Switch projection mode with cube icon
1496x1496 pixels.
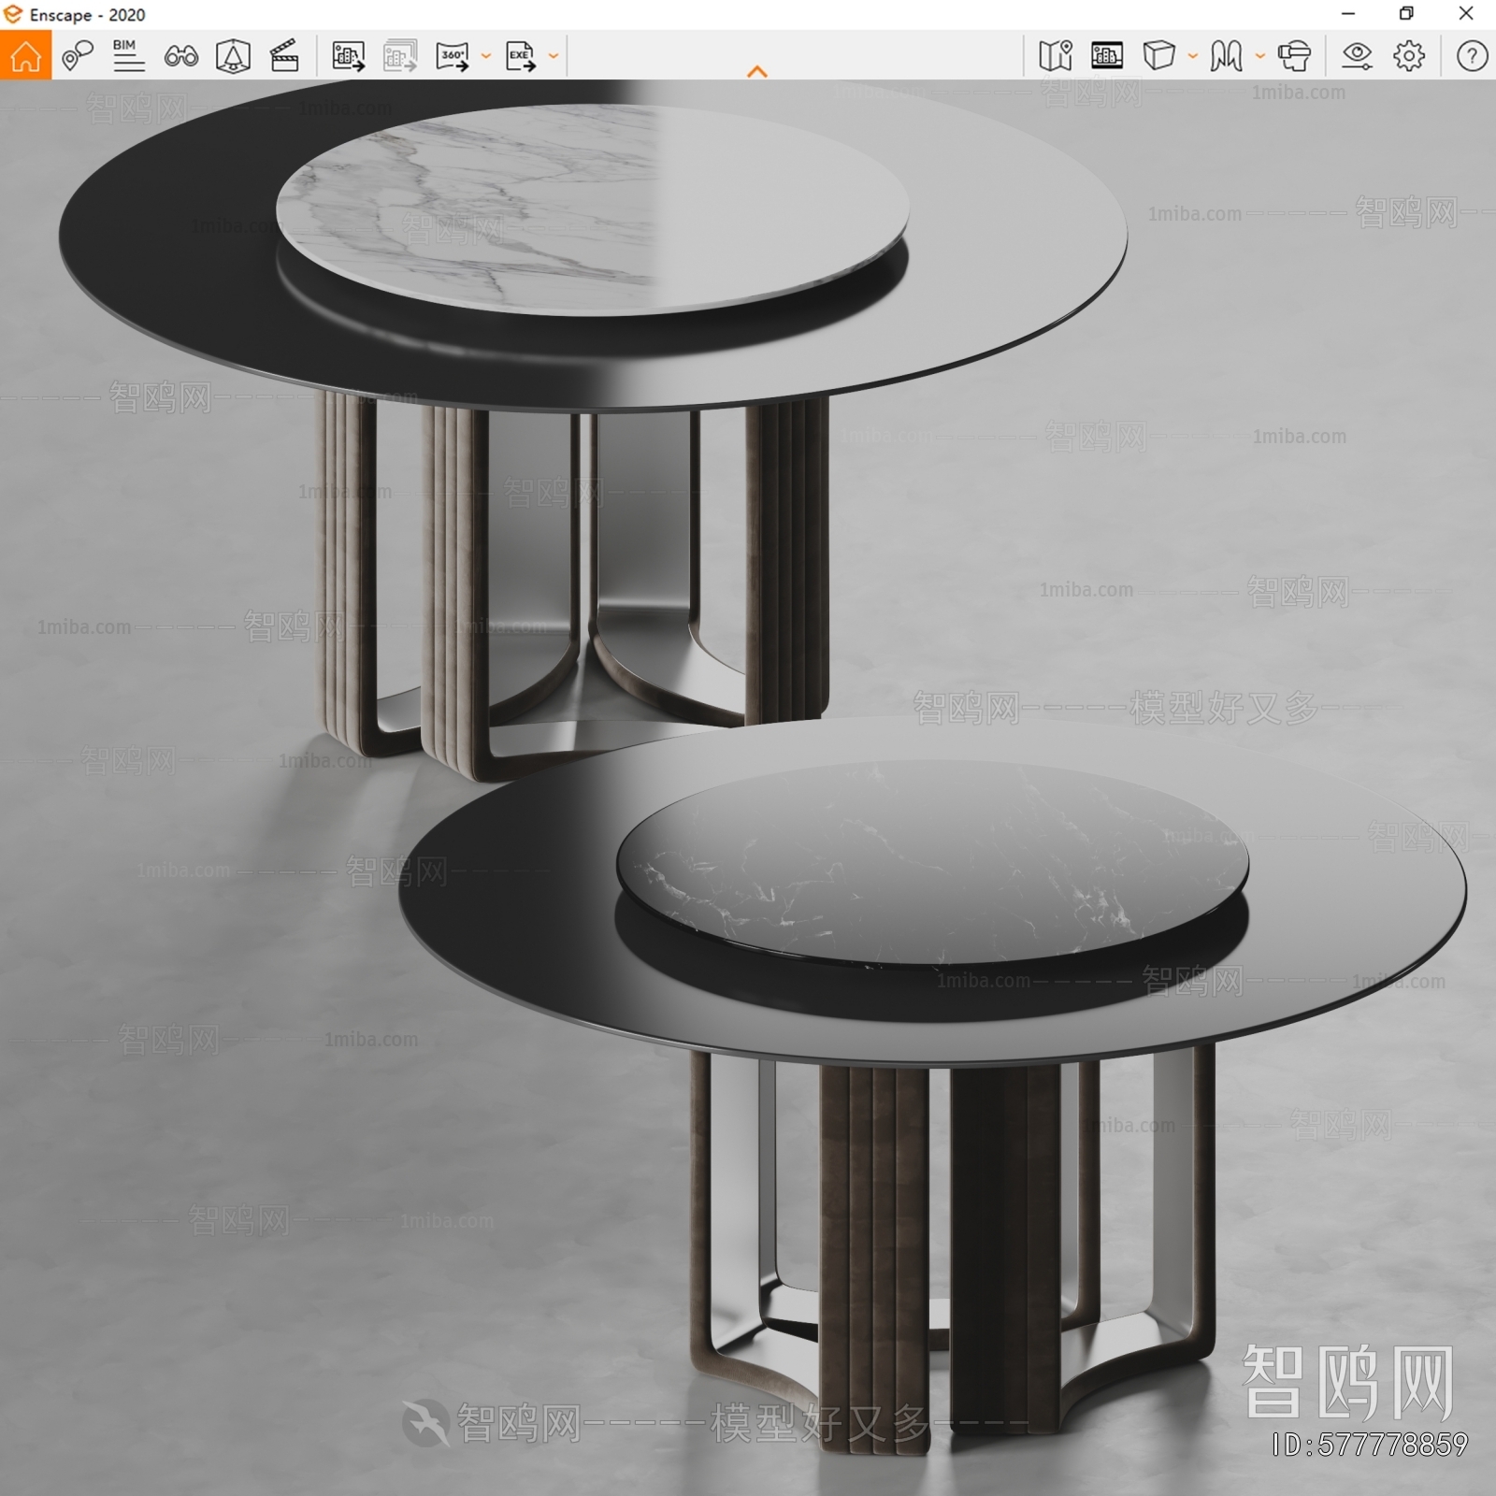pyautogui.click(x=1158, y=56)
